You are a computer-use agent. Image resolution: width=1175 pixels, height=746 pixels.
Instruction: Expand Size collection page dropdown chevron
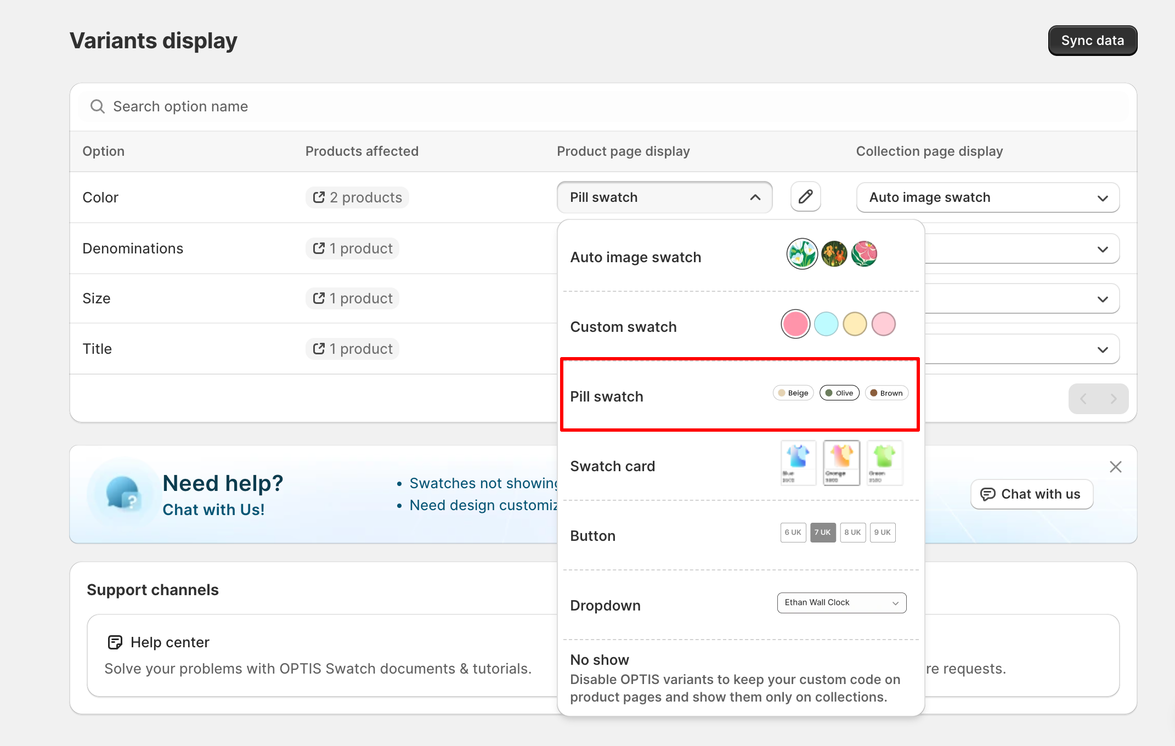(1103, 299)
